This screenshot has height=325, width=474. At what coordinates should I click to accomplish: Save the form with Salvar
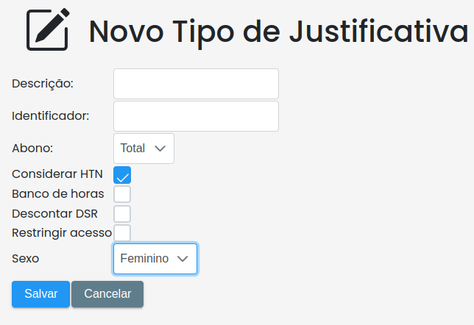click(x=40, y=294)
